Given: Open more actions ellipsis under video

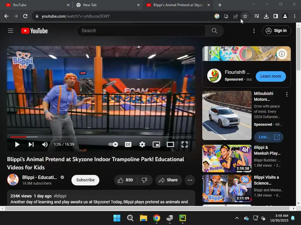Looking at the screenshot, I should [x=190, y=180].
